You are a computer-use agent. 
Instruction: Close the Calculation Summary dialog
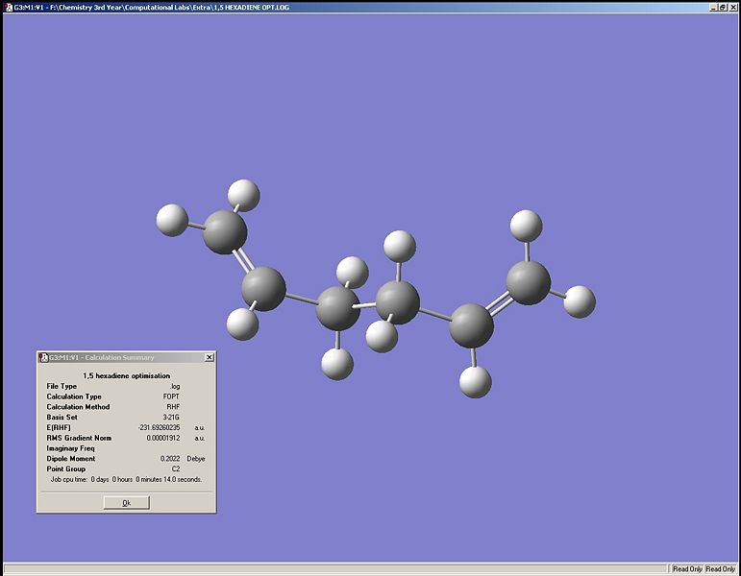point(210,357)
